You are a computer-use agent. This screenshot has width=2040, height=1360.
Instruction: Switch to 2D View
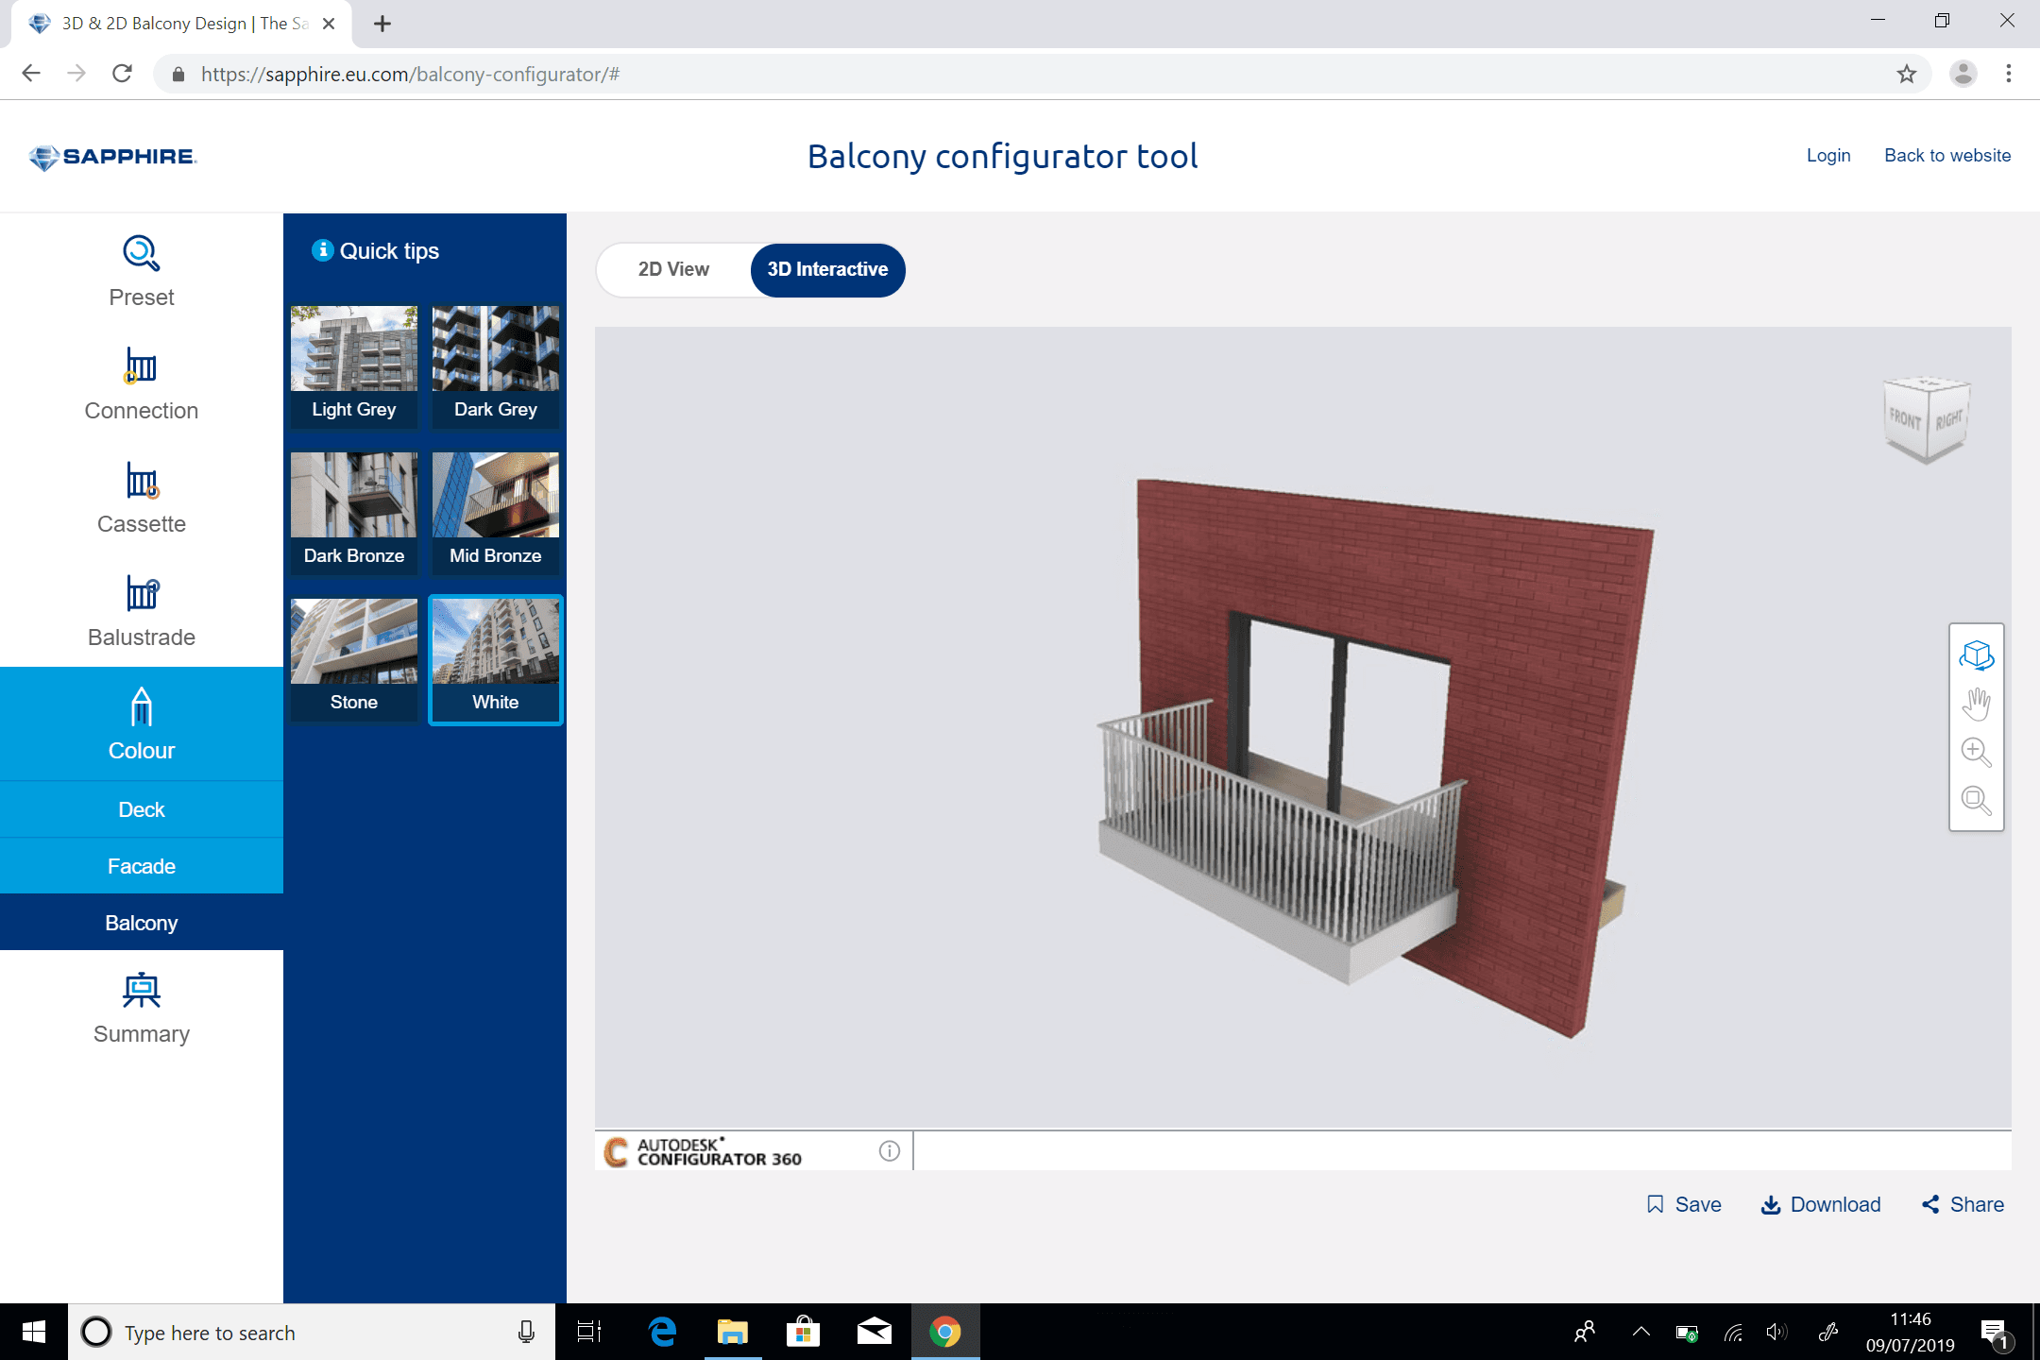click(x=673, y=269)
